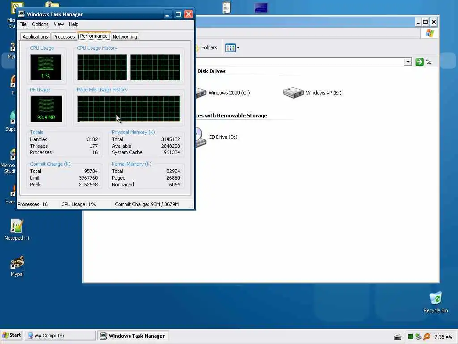Screen dimensions: 458x344
Task: Expand the address bar dropdown arrow
Action: pos(408,62)
